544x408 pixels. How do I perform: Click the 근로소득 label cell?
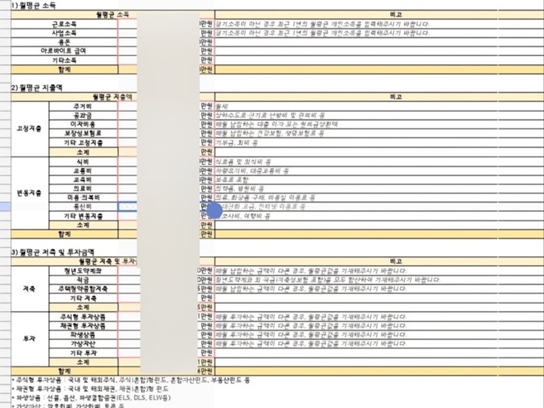pyautogui.click(x=64, y=24)
